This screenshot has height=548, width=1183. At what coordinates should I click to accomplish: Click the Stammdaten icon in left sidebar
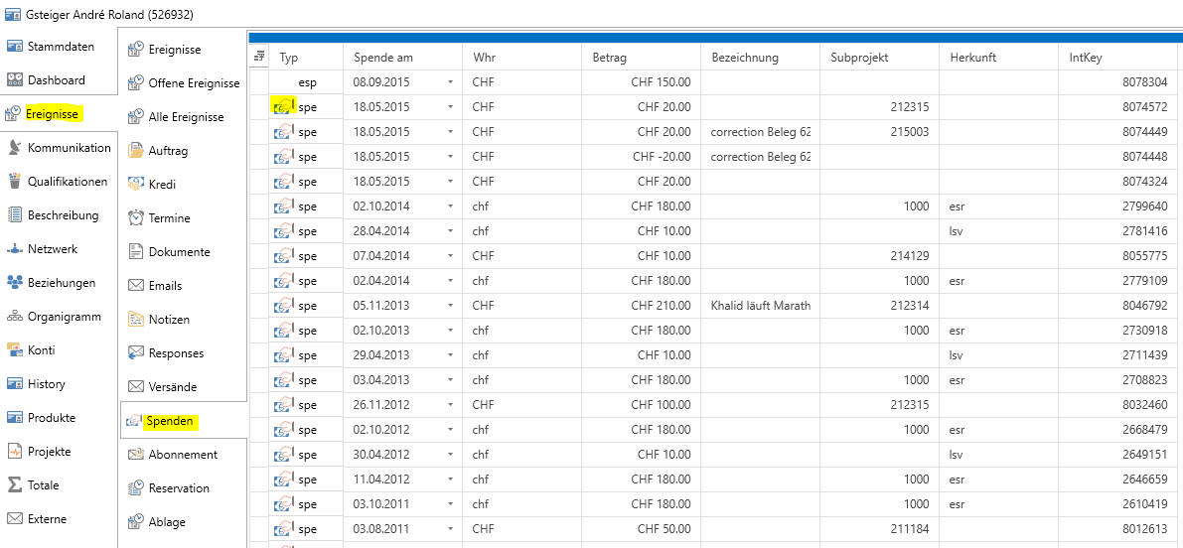tap(15, 47)
